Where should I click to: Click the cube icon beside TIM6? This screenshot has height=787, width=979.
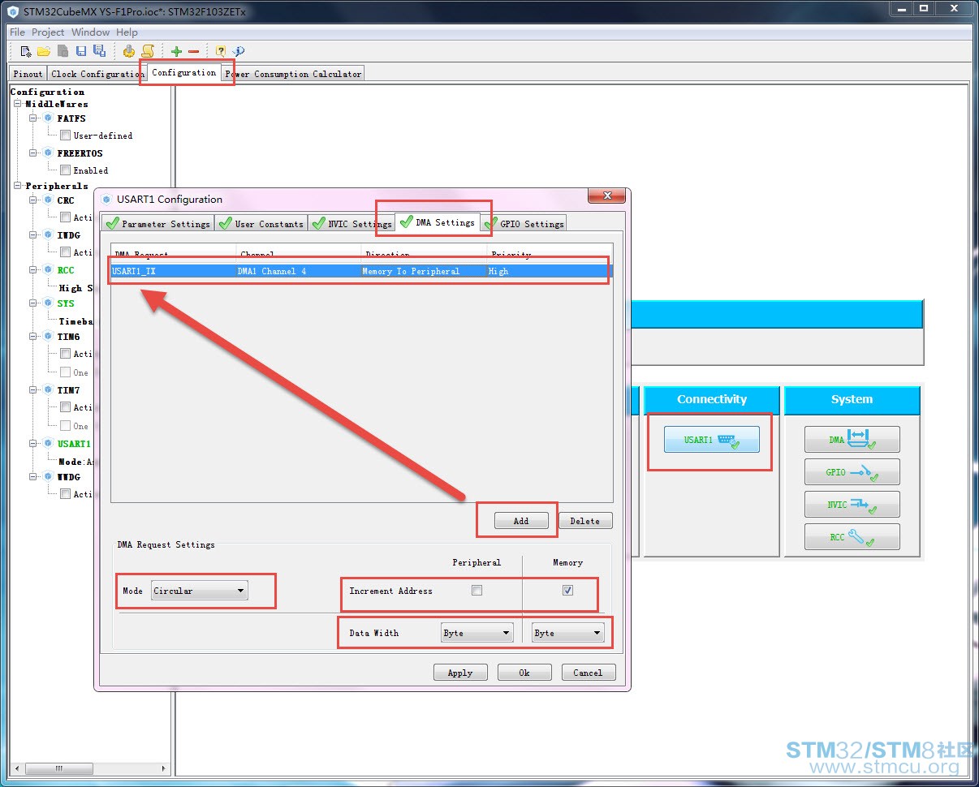coord(48,337)
